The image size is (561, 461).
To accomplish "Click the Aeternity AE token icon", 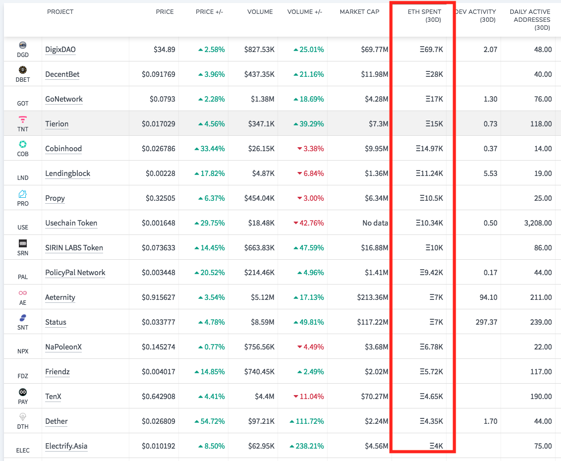I will pyautogui.click(x=22, y=293).
